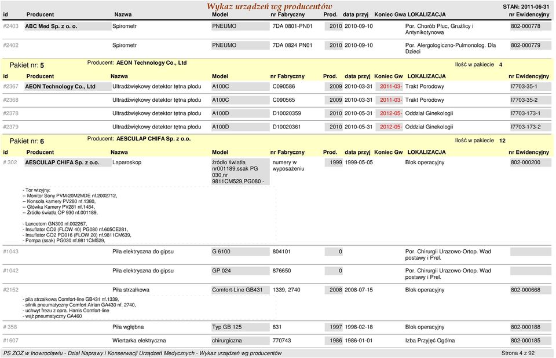Click 'Ilość w pakiecie 12' count
This screenshot has height=358, width=556.
(x=480, y=141)
